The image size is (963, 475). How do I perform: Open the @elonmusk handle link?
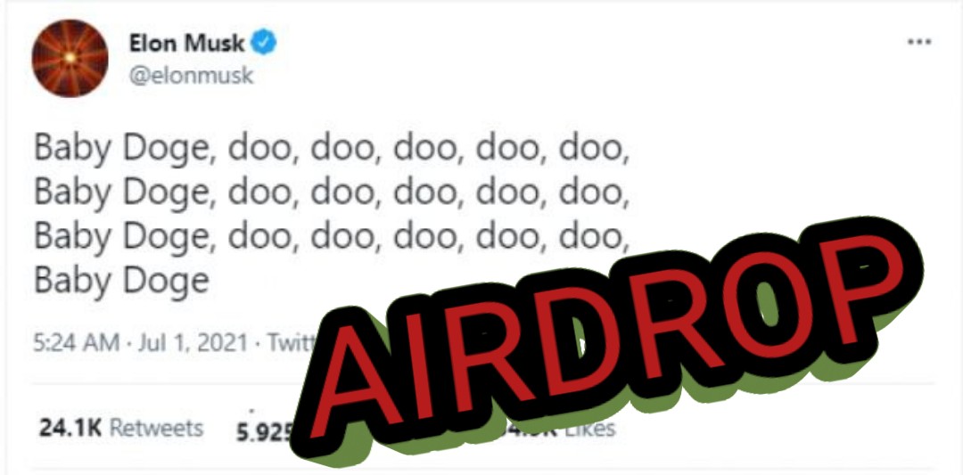tap(191, 75)
